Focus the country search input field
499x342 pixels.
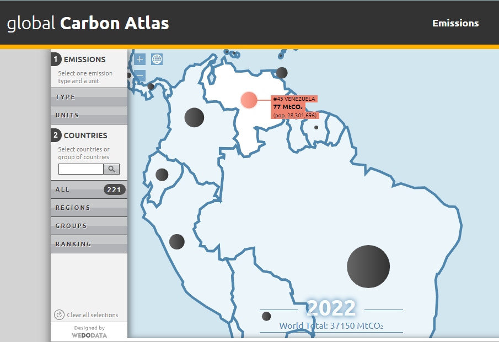81,169
